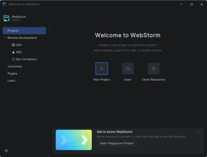This screenshot has width=207, height=157.
Task: Open the Plugins section
Action: 13,73
